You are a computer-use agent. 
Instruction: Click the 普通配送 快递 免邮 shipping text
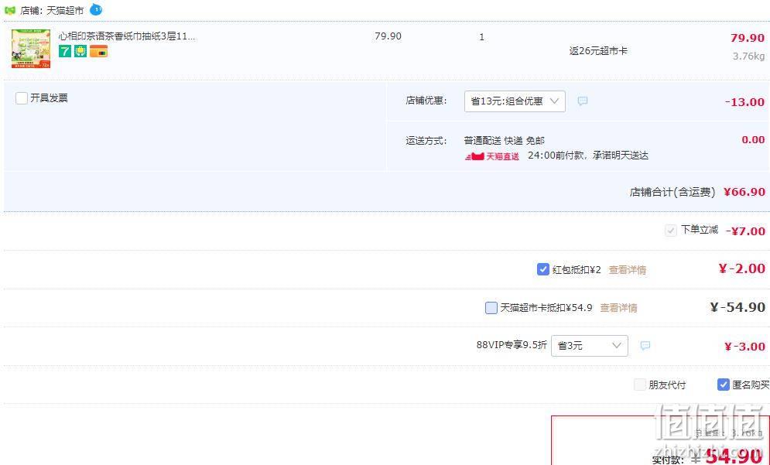click(505, 141)
